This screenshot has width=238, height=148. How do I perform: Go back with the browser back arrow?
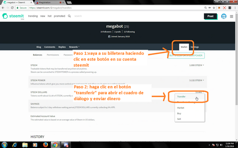pos(3,8)
